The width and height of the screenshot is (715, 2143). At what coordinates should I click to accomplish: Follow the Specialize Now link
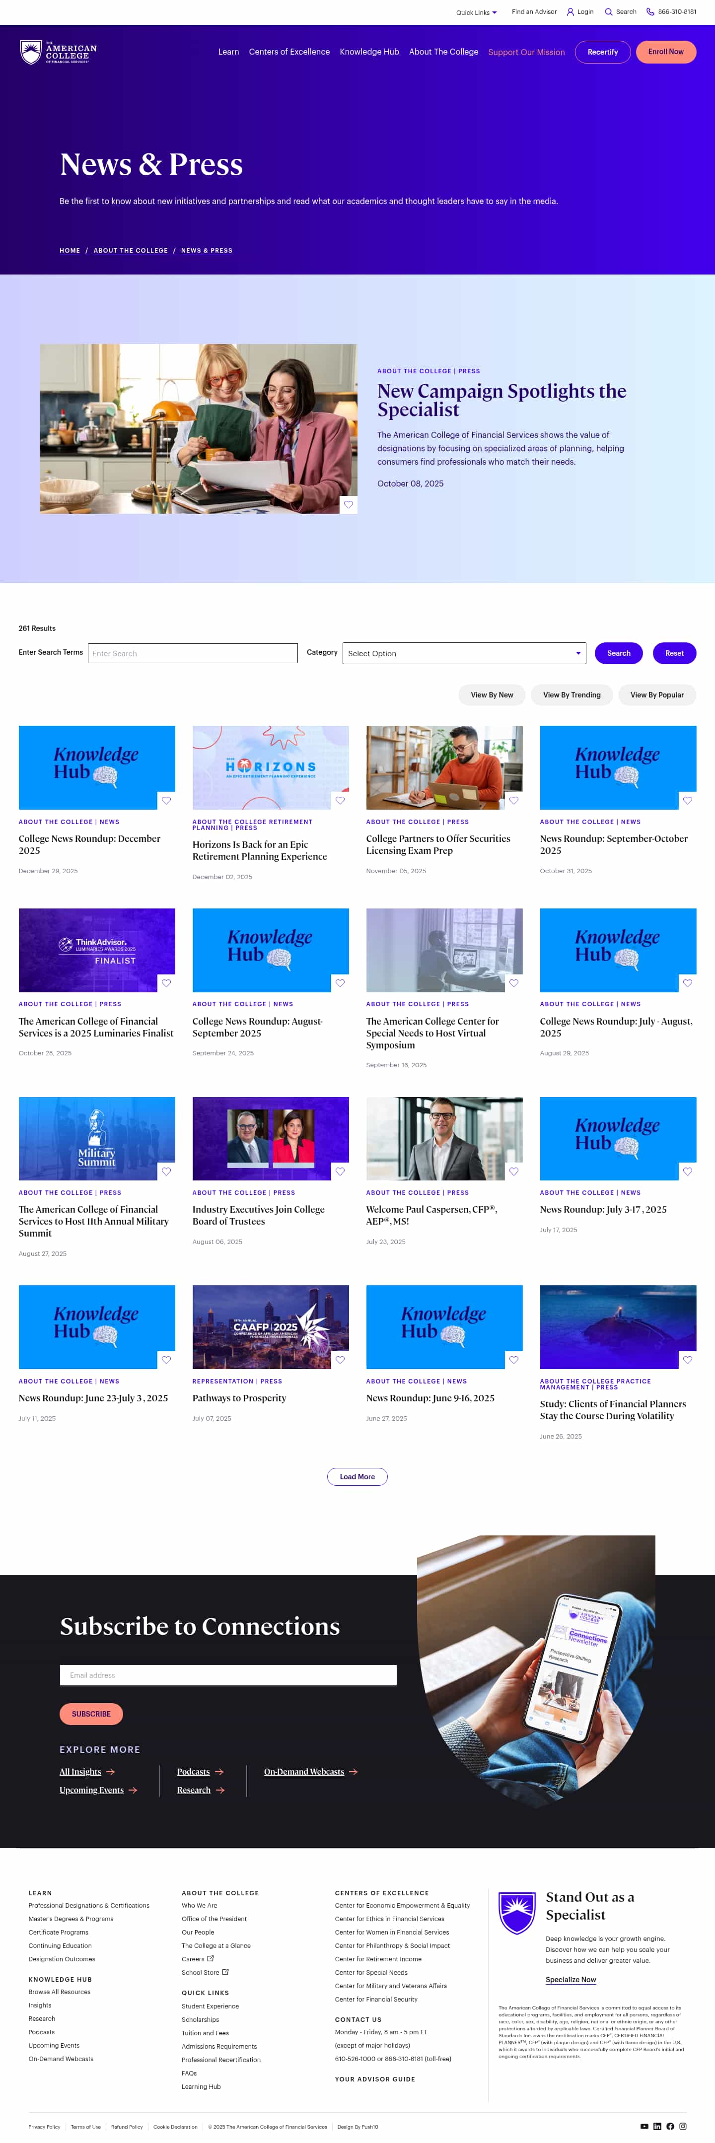(571, 1980)
